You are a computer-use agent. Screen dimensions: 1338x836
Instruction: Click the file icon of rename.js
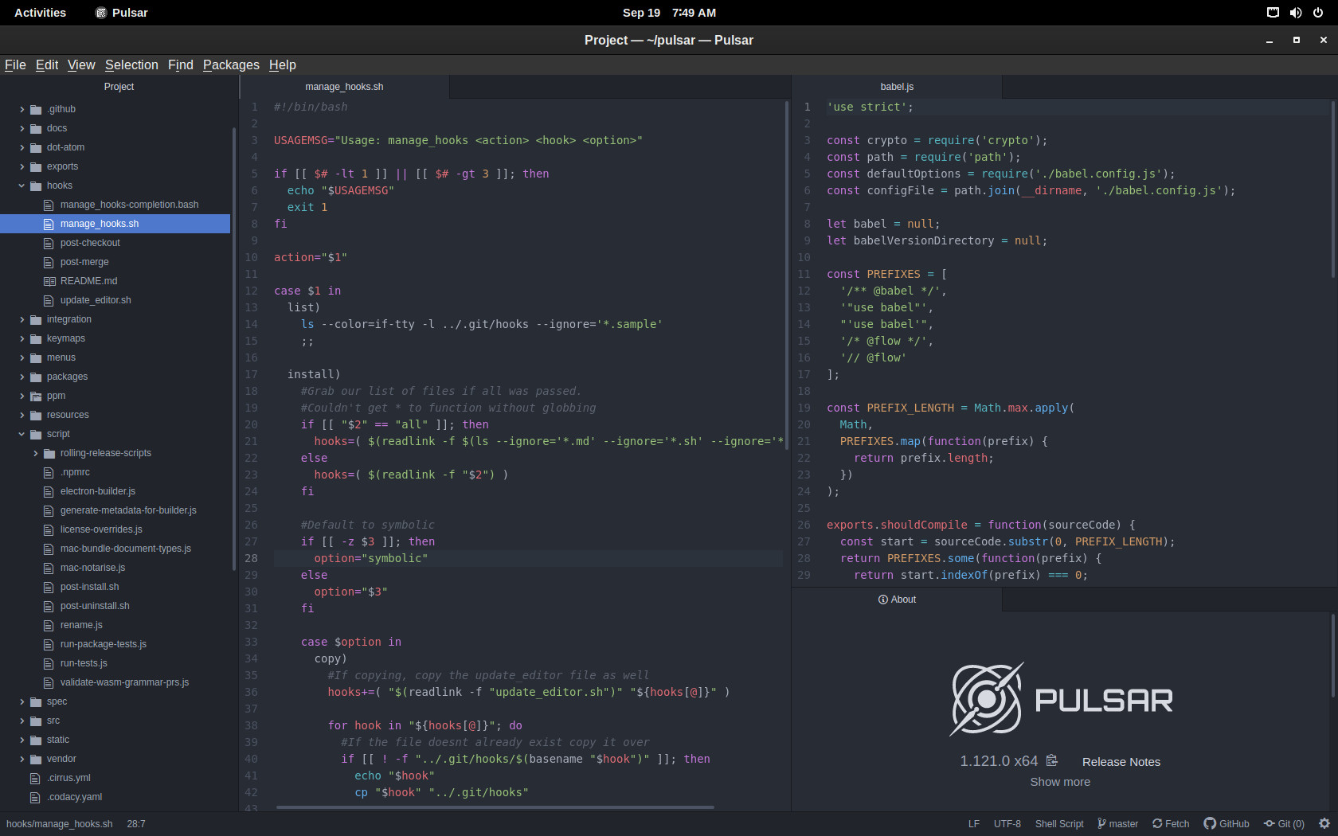tap(49, 625)
